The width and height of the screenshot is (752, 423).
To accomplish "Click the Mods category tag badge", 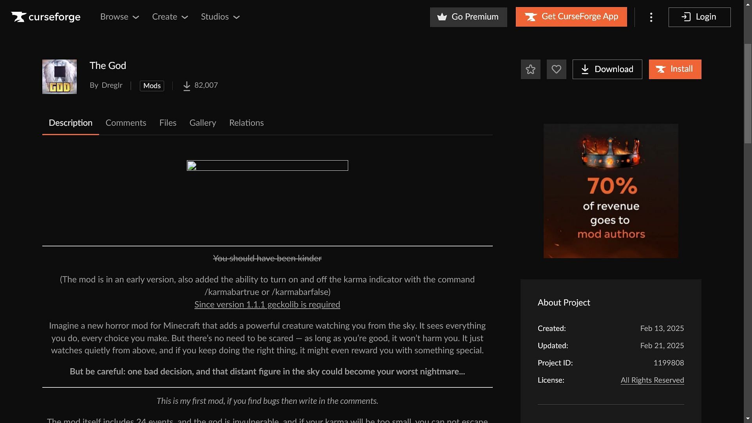I will point(151,86).
